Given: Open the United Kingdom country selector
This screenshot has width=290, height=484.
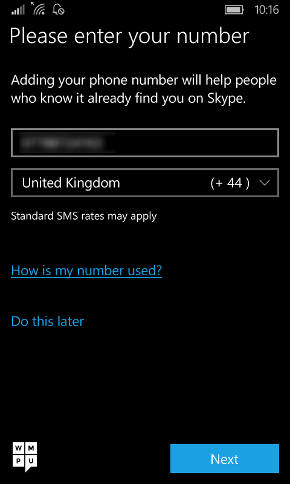Looking at the screenshot, I should [145, 183].
